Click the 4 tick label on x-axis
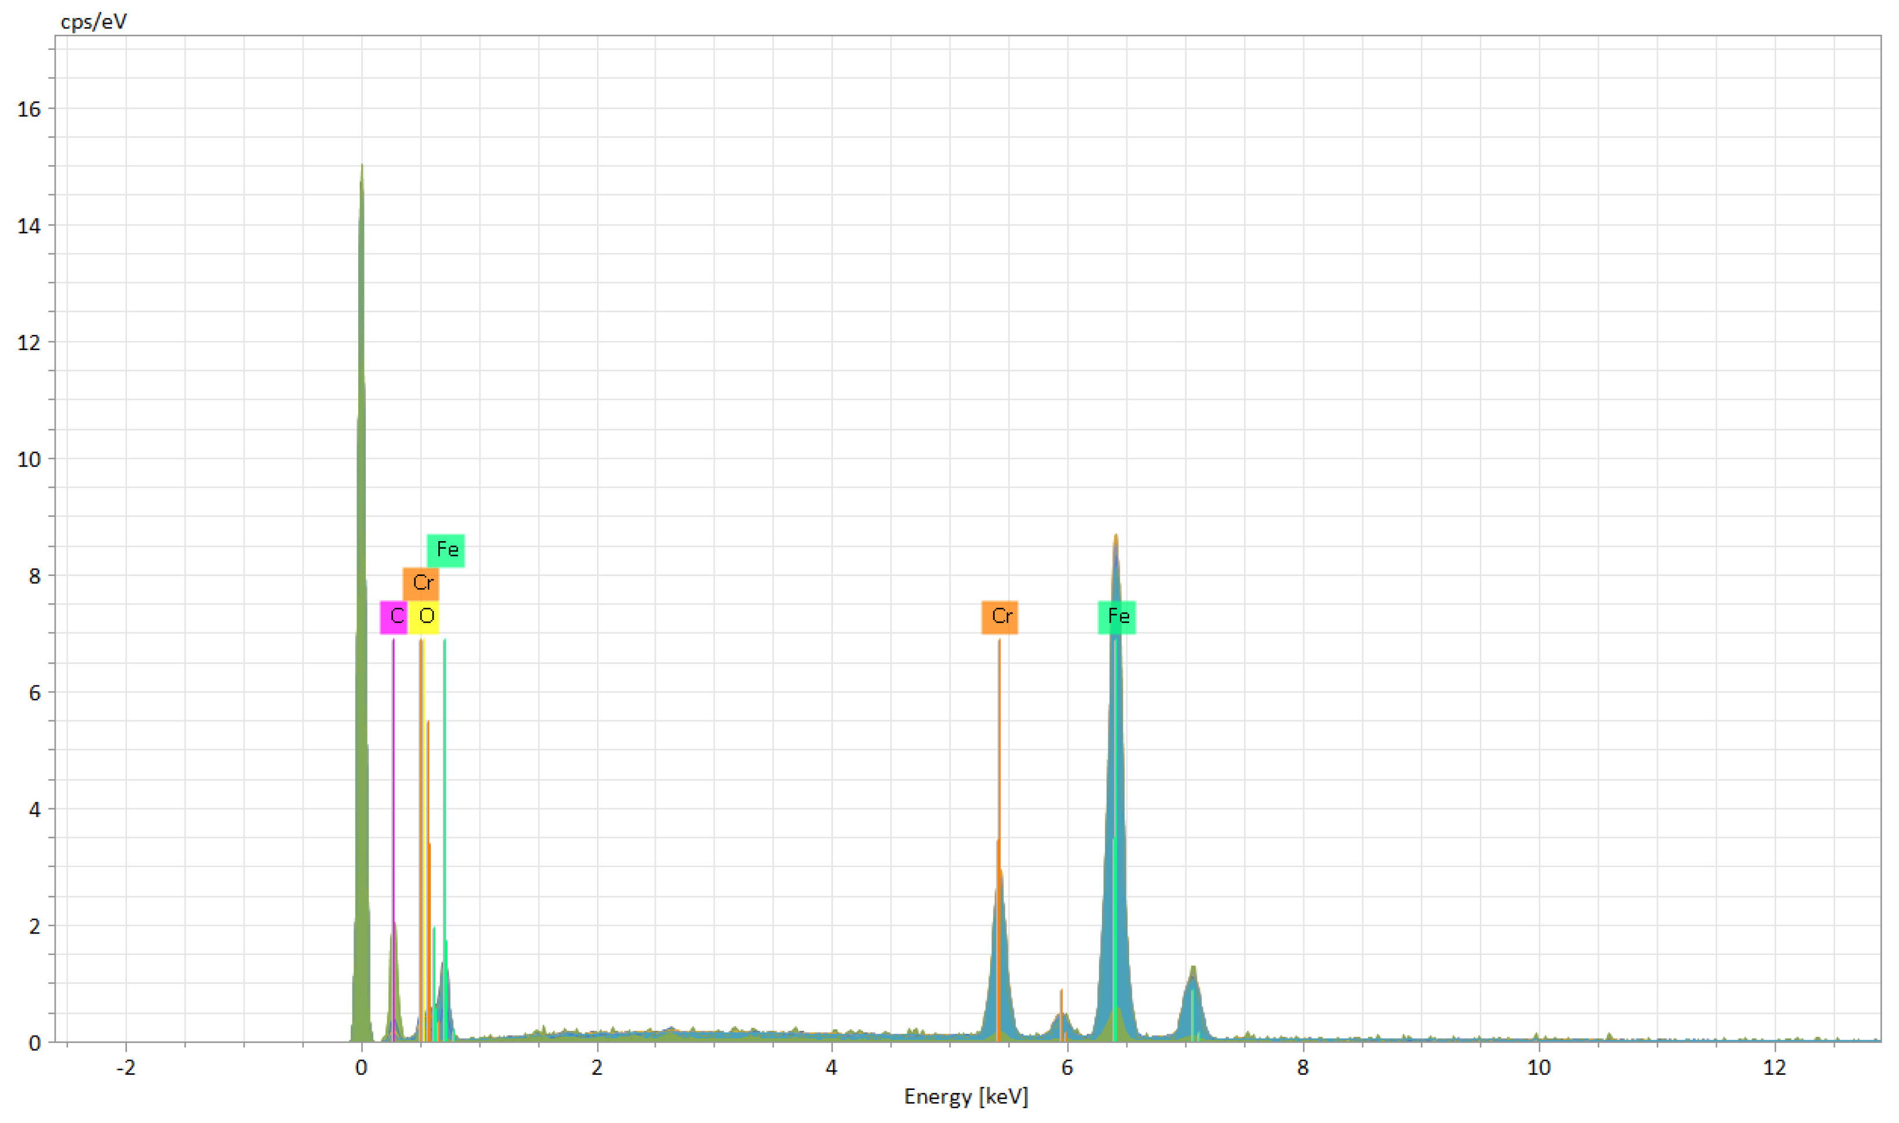 coord(832,1068)
